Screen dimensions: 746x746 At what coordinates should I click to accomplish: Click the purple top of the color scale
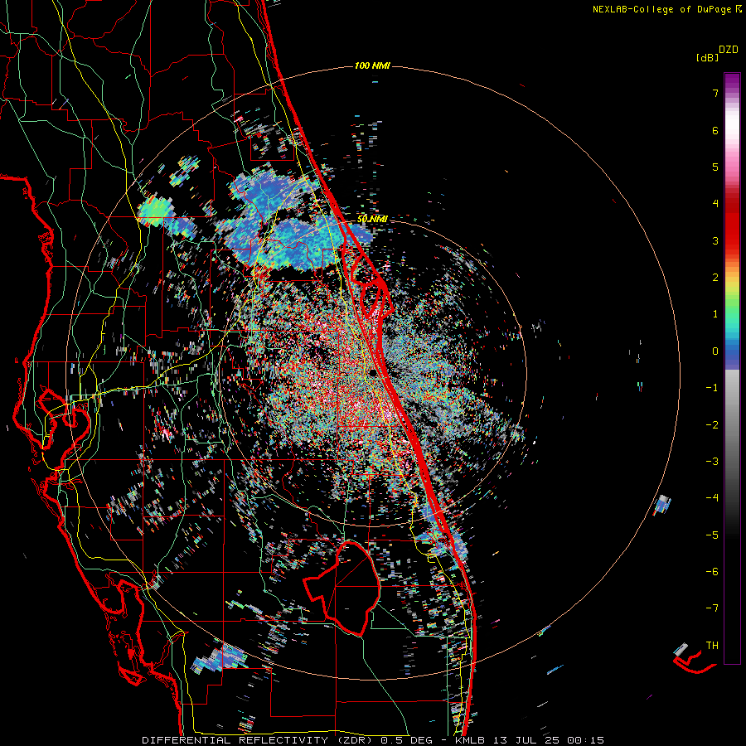point(732,81)
